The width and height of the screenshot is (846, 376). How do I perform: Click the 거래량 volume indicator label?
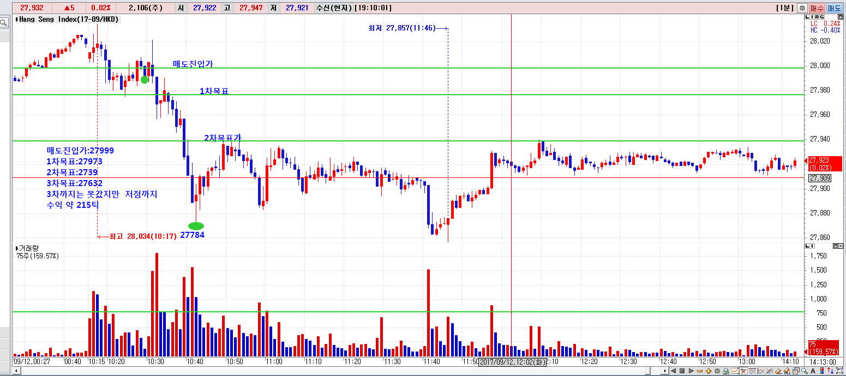pos(28,248)
